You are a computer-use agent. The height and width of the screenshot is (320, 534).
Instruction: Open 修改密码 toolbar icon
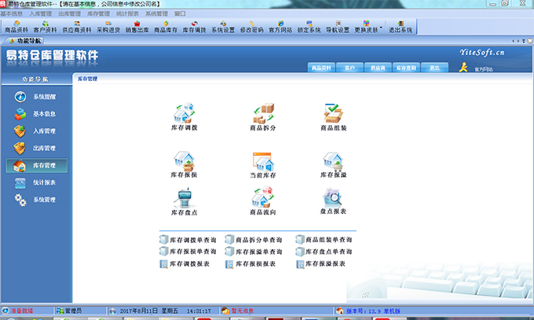[251, 27]
